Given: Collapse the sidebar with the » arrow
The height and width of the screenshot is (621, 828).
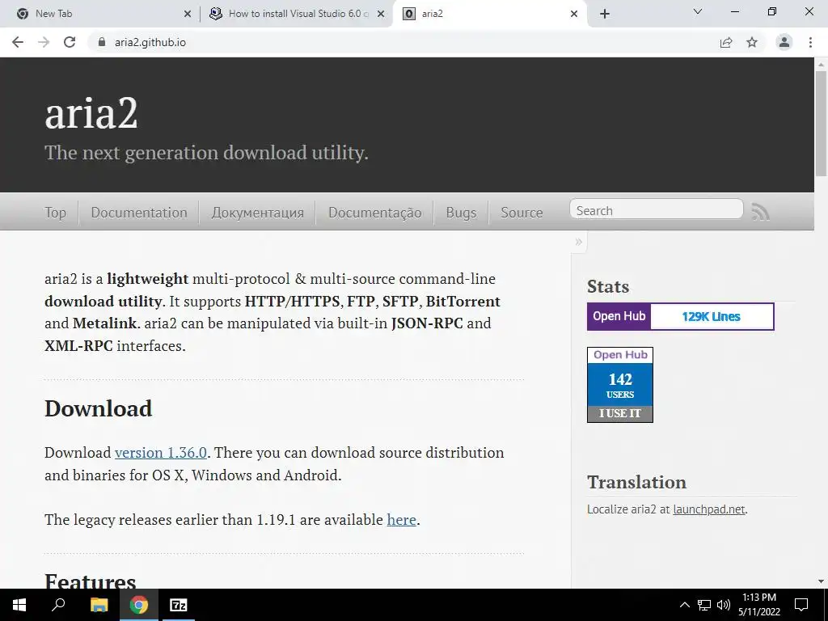Looking at the screenshot, I should pos(579,242).
